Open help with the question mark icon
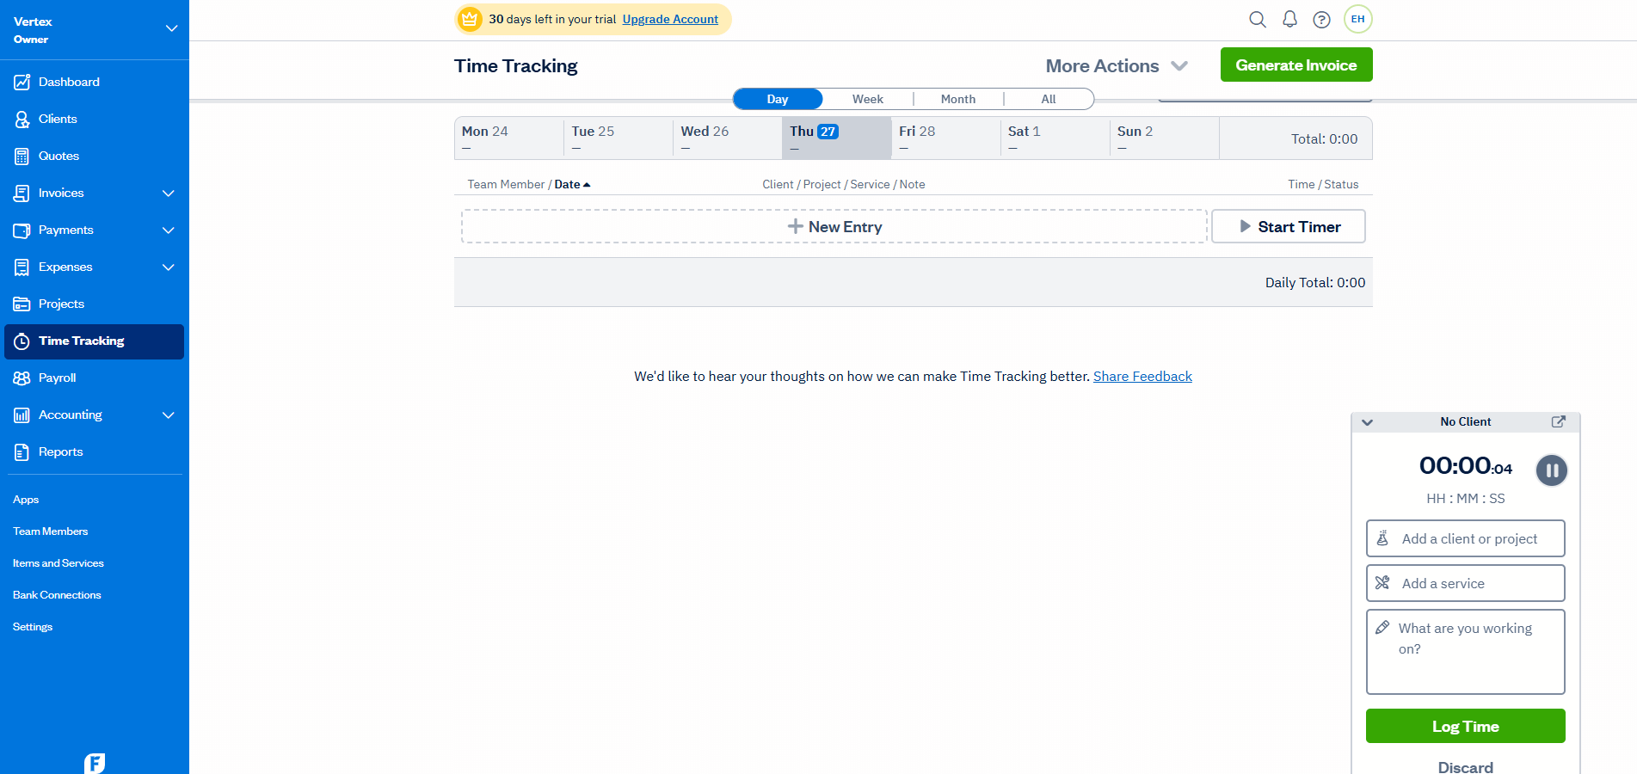 (x=1322, y=19)
